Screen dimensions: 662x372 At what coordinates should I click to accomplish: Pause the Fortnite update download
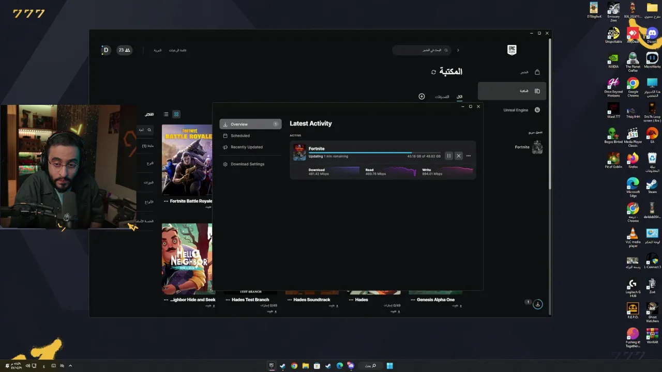pyautogui.click(x=449, y=156)
